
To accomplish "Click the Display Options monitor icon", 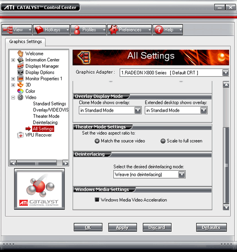I will pos(20,72).
